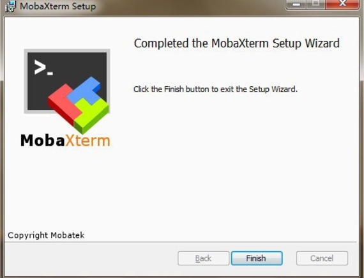Click the empty title bar area beside the title
The width and height of the screenshot is (364, 278).
(x=190, y=6)
